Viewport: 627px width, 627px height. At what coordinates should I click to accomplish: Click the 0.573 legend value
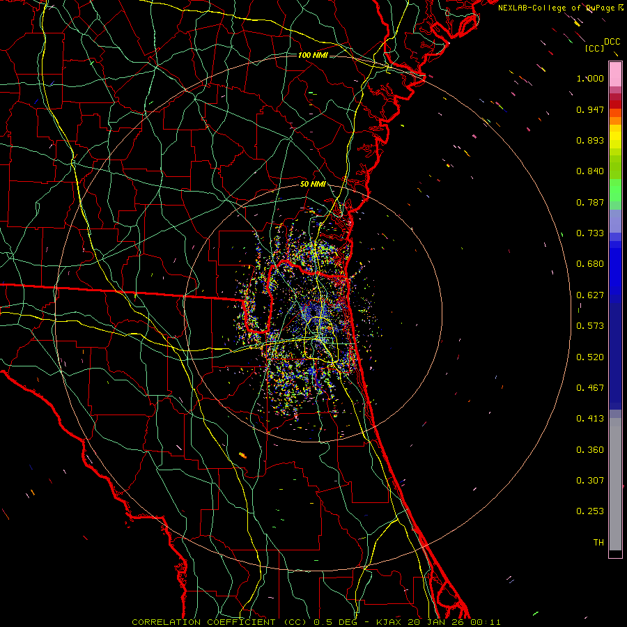[x=590, y=326]
